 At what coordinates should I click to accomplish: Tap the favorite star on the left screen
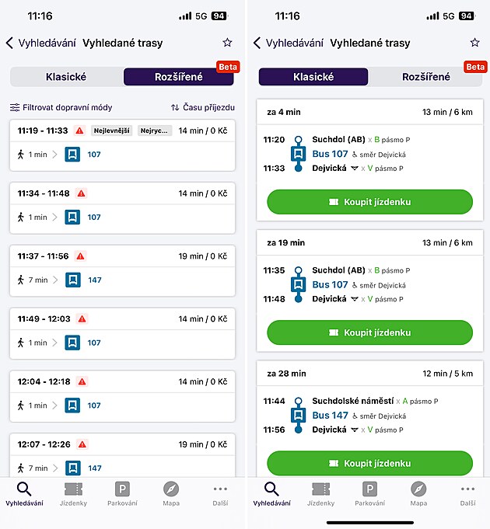coord(227,43)
